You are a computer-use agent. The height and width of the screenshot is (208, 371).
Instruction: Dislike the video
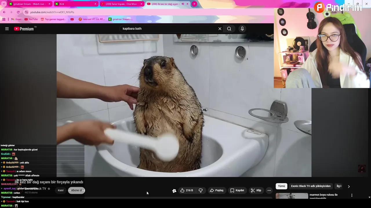coord(201,190)
